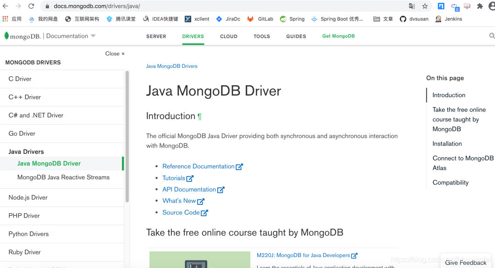Open the IDEA快捷键 bookmark
This screenshot has height=268, width=495.
160,19
